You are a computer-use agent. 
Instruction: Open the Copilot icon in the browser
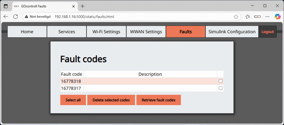click(277, 17)
